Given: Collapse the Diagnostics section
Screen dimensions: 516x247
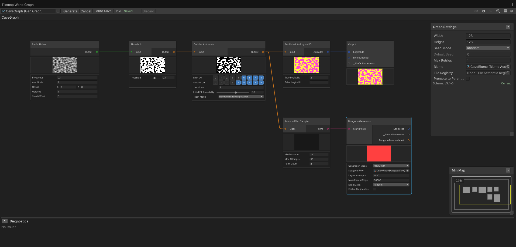Looking at the screenshot, I should (5, 221).
